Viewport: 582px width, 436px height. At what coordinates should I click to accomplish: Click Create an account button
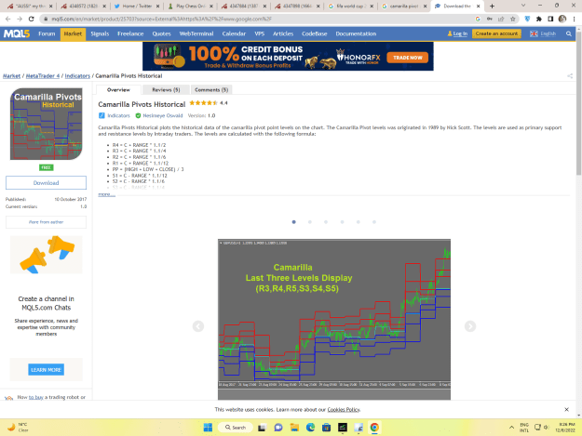[x=496, y=33]
